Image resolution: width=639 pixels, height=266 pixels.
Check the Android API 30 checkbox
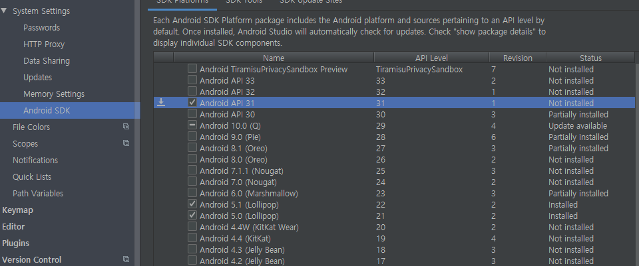pos(192,113)
